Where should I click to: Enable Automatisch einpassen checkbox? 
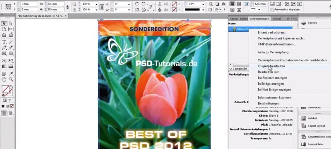[273, 10]
